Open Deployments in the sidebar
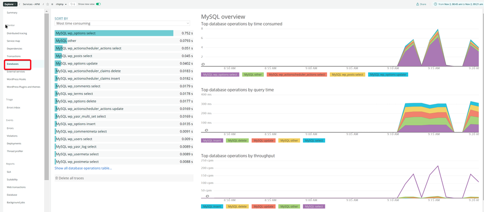Image resolution: width=484 pixels, height=212 pixels. point(14,143)
